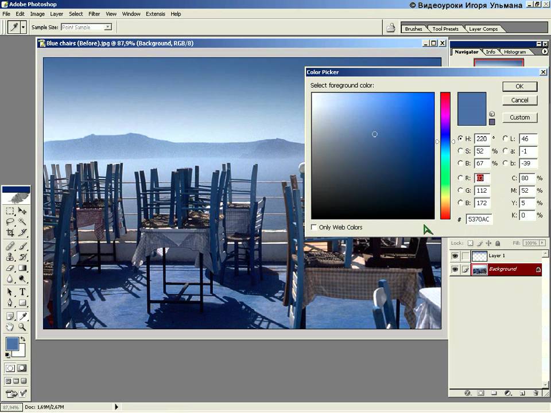Select the Slice tool
The width and height of the screenshot is (551, 413).
pos(22,232)
